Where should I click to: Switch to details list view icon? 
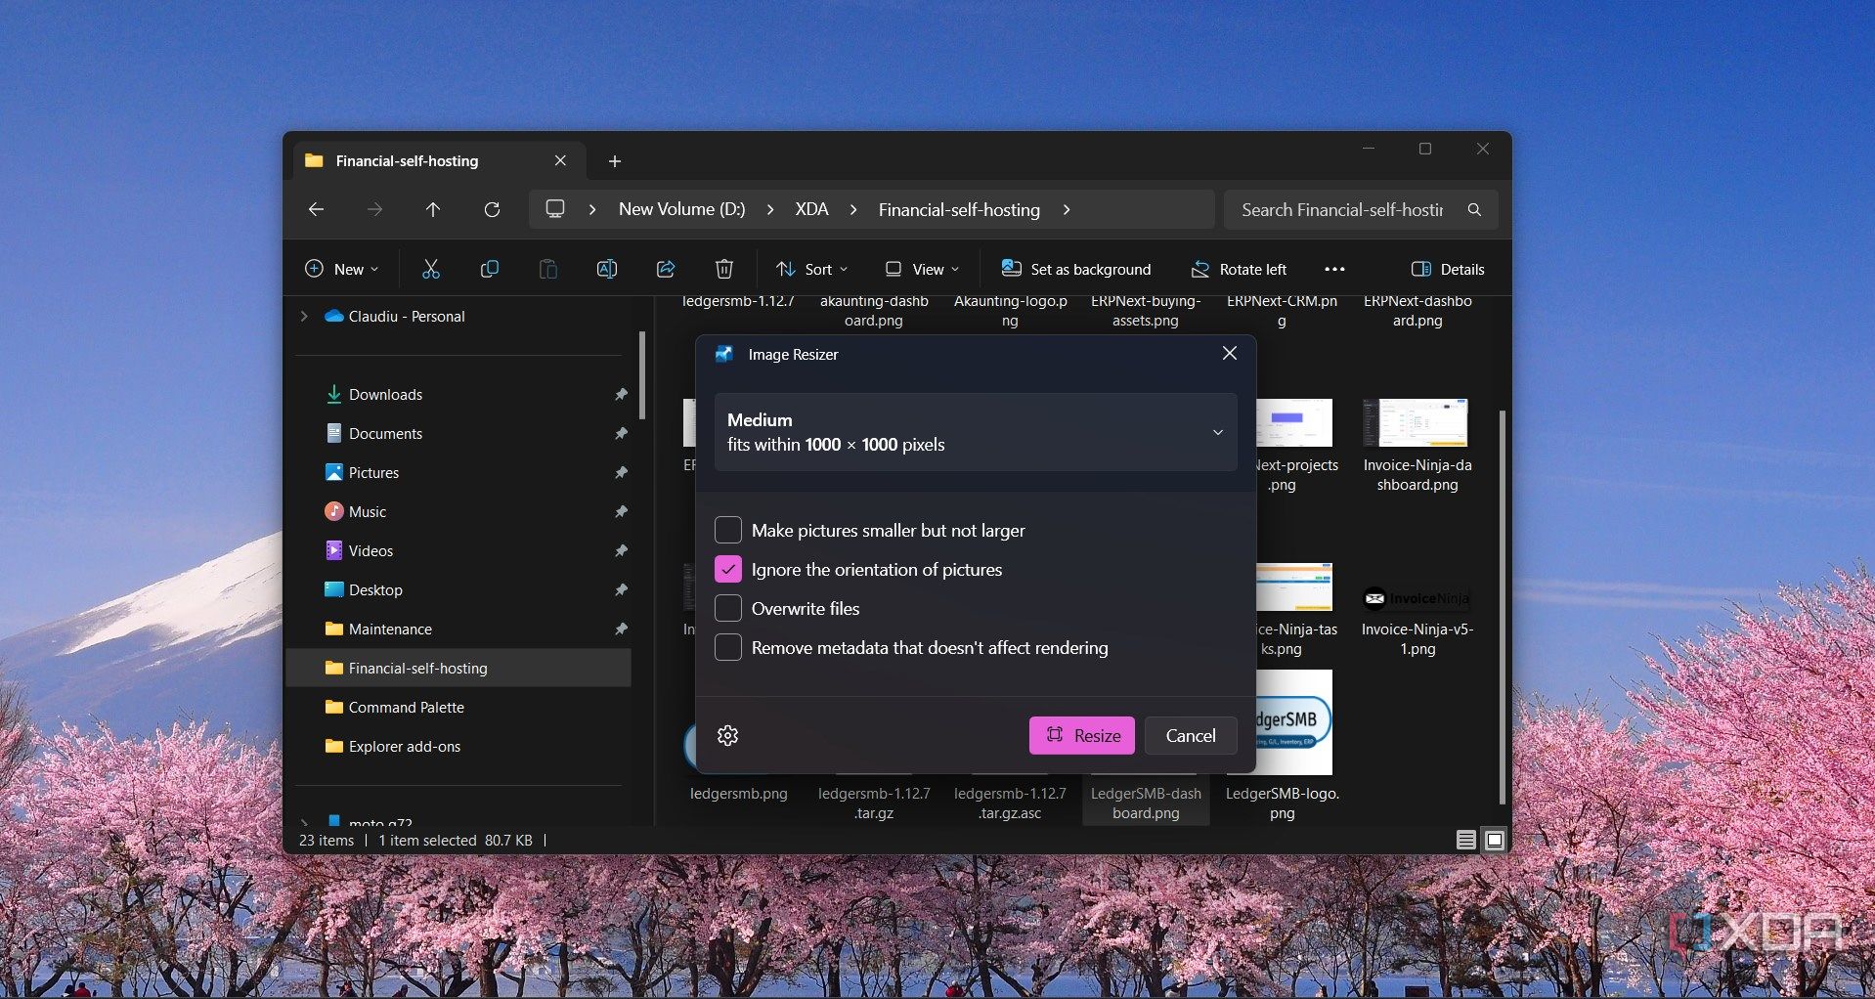coord(1465,840)
